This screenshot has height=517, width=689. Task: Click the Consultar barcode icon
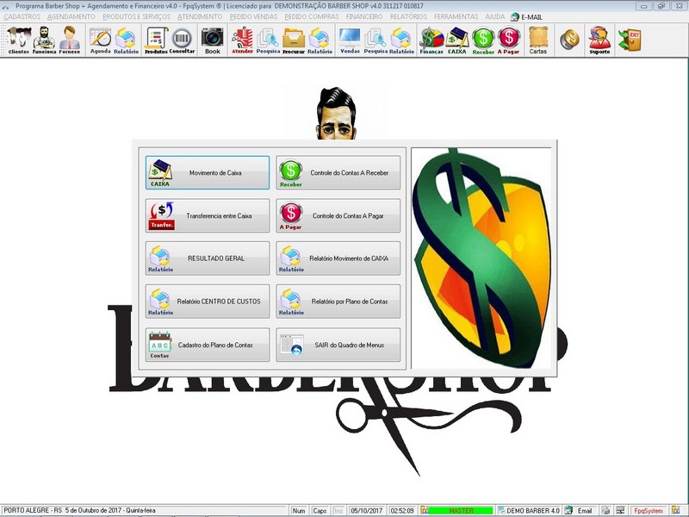tap(182, 40)
